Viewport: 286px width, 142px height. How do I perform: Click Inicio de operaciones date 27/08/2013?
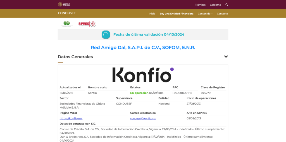pyautogui.click(x=194, y=104)
